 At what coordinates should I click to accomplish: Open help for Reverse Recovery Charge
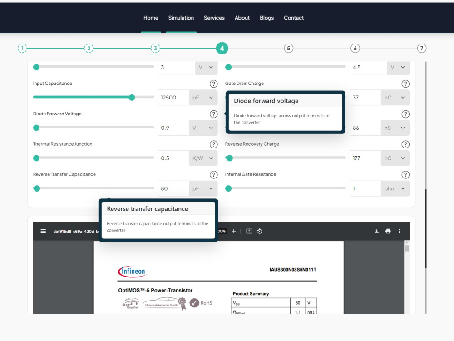405,144
